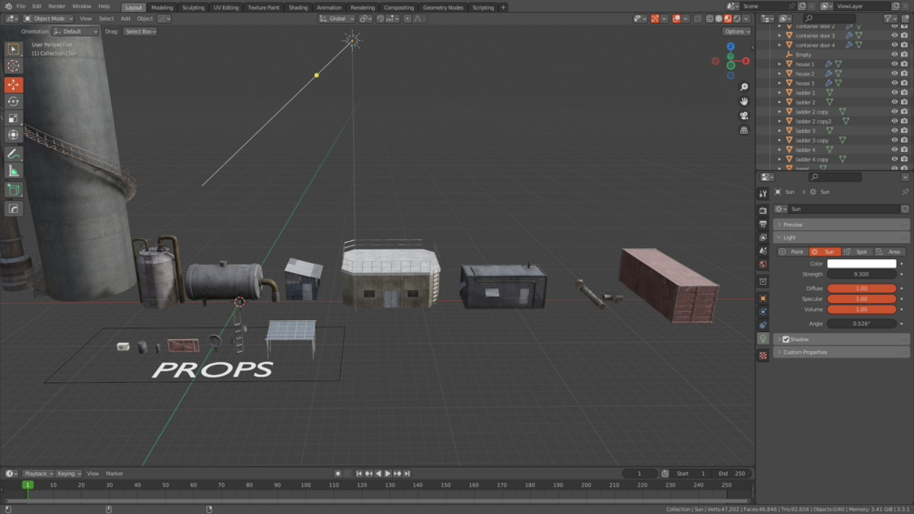The image size is (914, 514).
Task: Open the Object Mode dropdown
Action: pos(48,18)
